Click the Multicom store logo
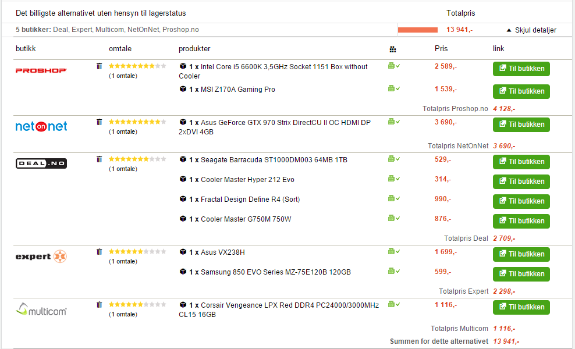Viewport: 575px width, 349px height. (x=41, y=309)
